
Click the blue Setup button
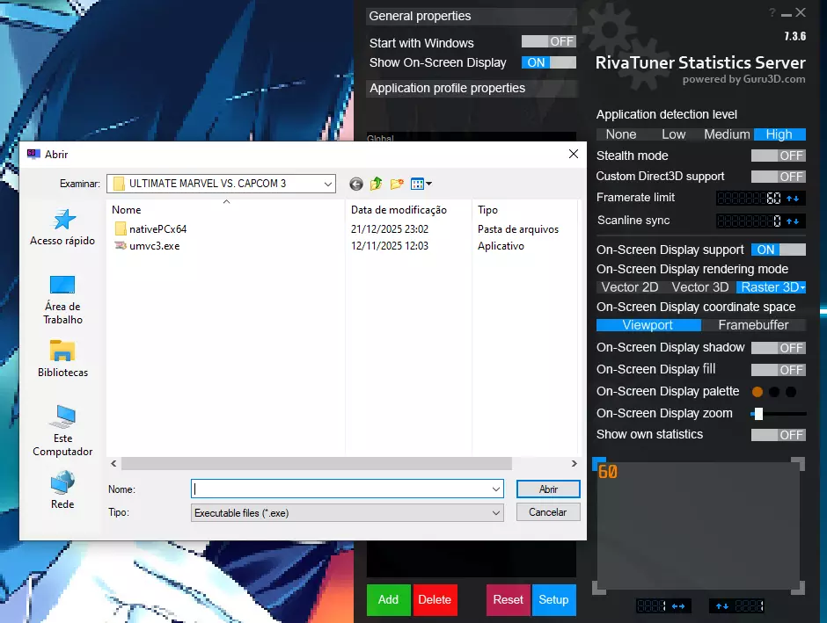click(x=553, y=600)
